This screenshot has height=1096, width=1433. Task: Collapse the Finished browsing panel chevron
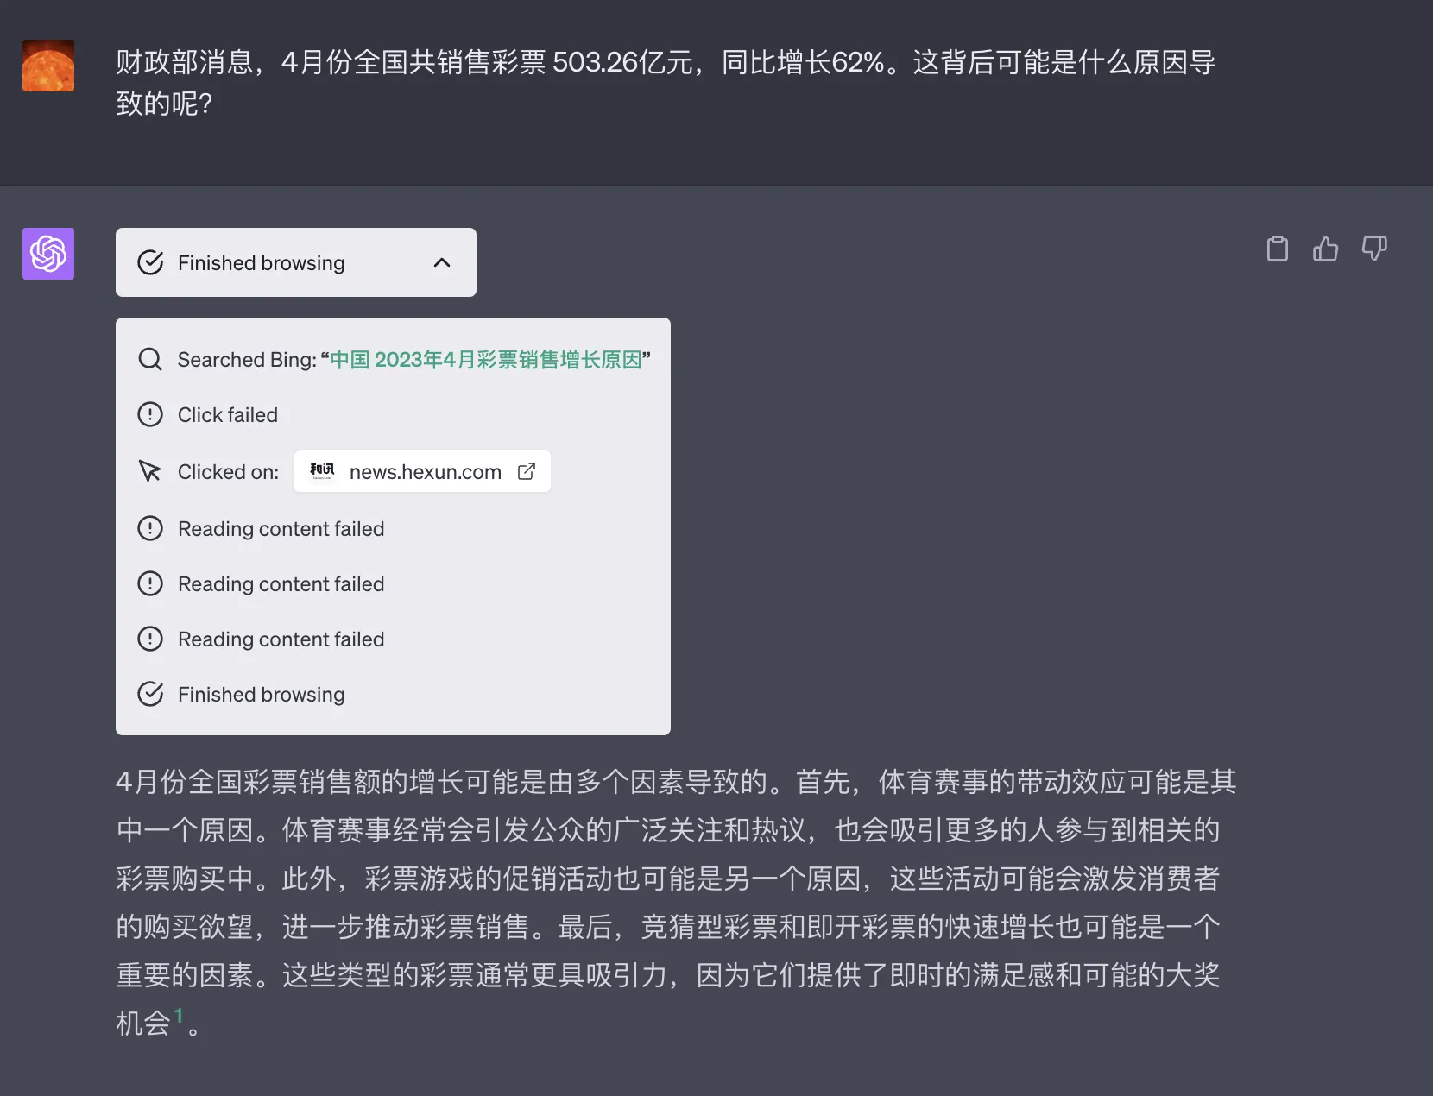point(442,262)
